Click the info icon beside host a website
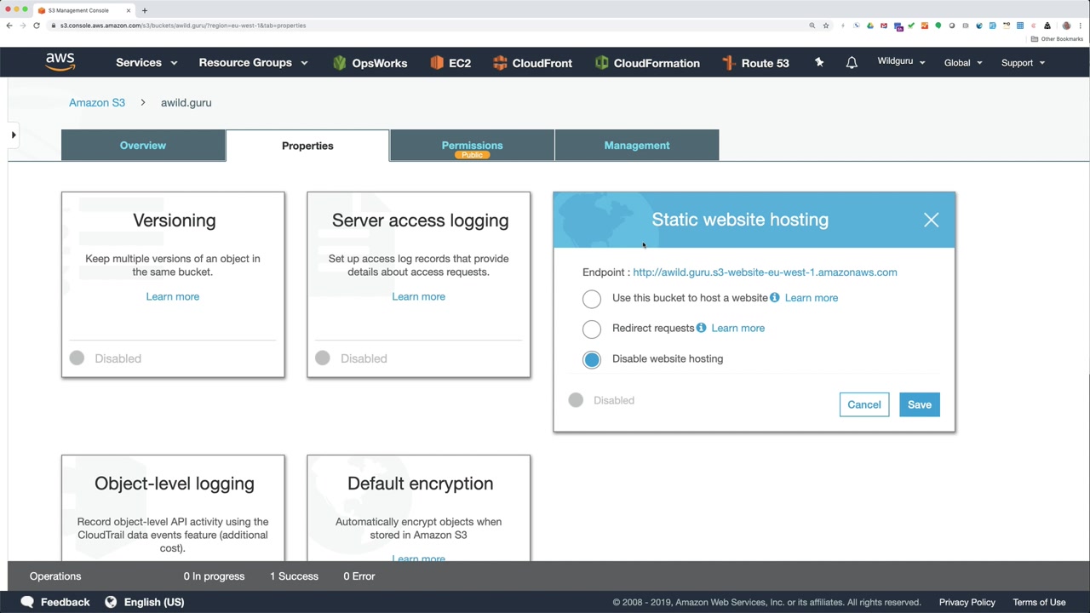1090x613 pixels. click(775, 298)
